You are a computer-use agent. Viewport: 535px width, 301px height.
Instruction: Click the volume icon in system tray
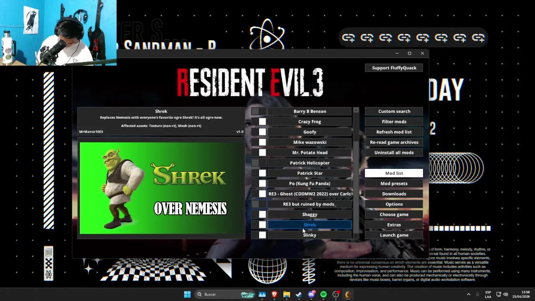tap(506, 294)
